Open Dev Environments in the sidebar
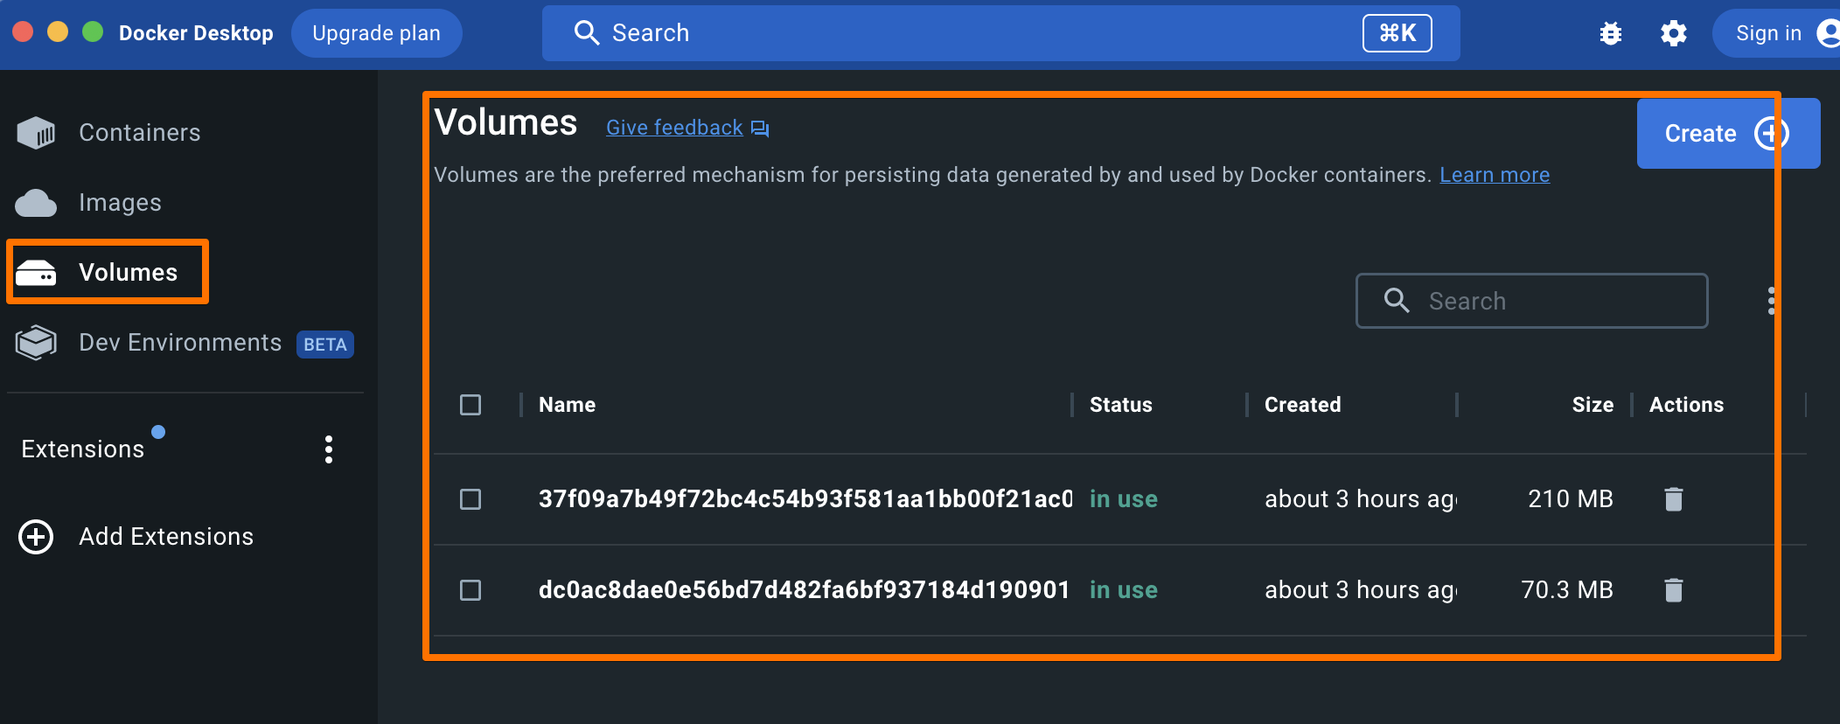 click(x=180, y=343)
